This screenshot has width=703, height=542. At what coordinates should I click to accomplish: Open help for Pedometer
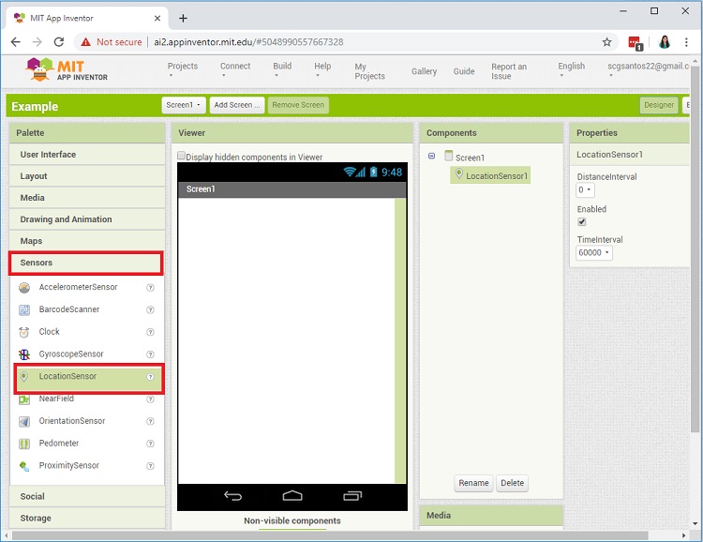coord(151,444)
